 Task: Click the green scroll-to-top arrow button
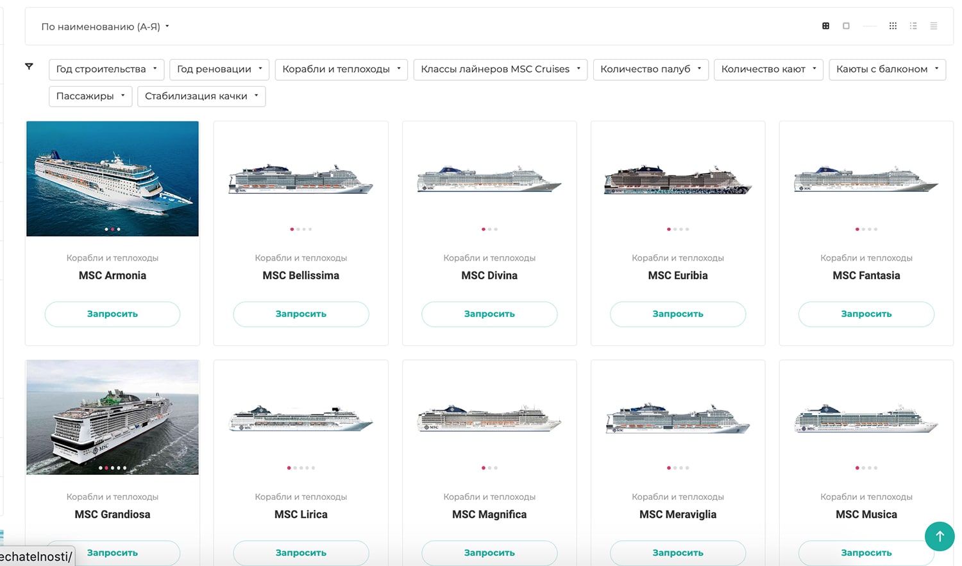(x=940, y=536)
